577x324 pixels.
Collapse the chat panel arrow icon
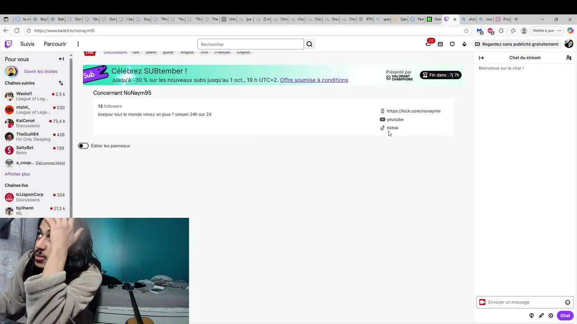tap(481, 58)
